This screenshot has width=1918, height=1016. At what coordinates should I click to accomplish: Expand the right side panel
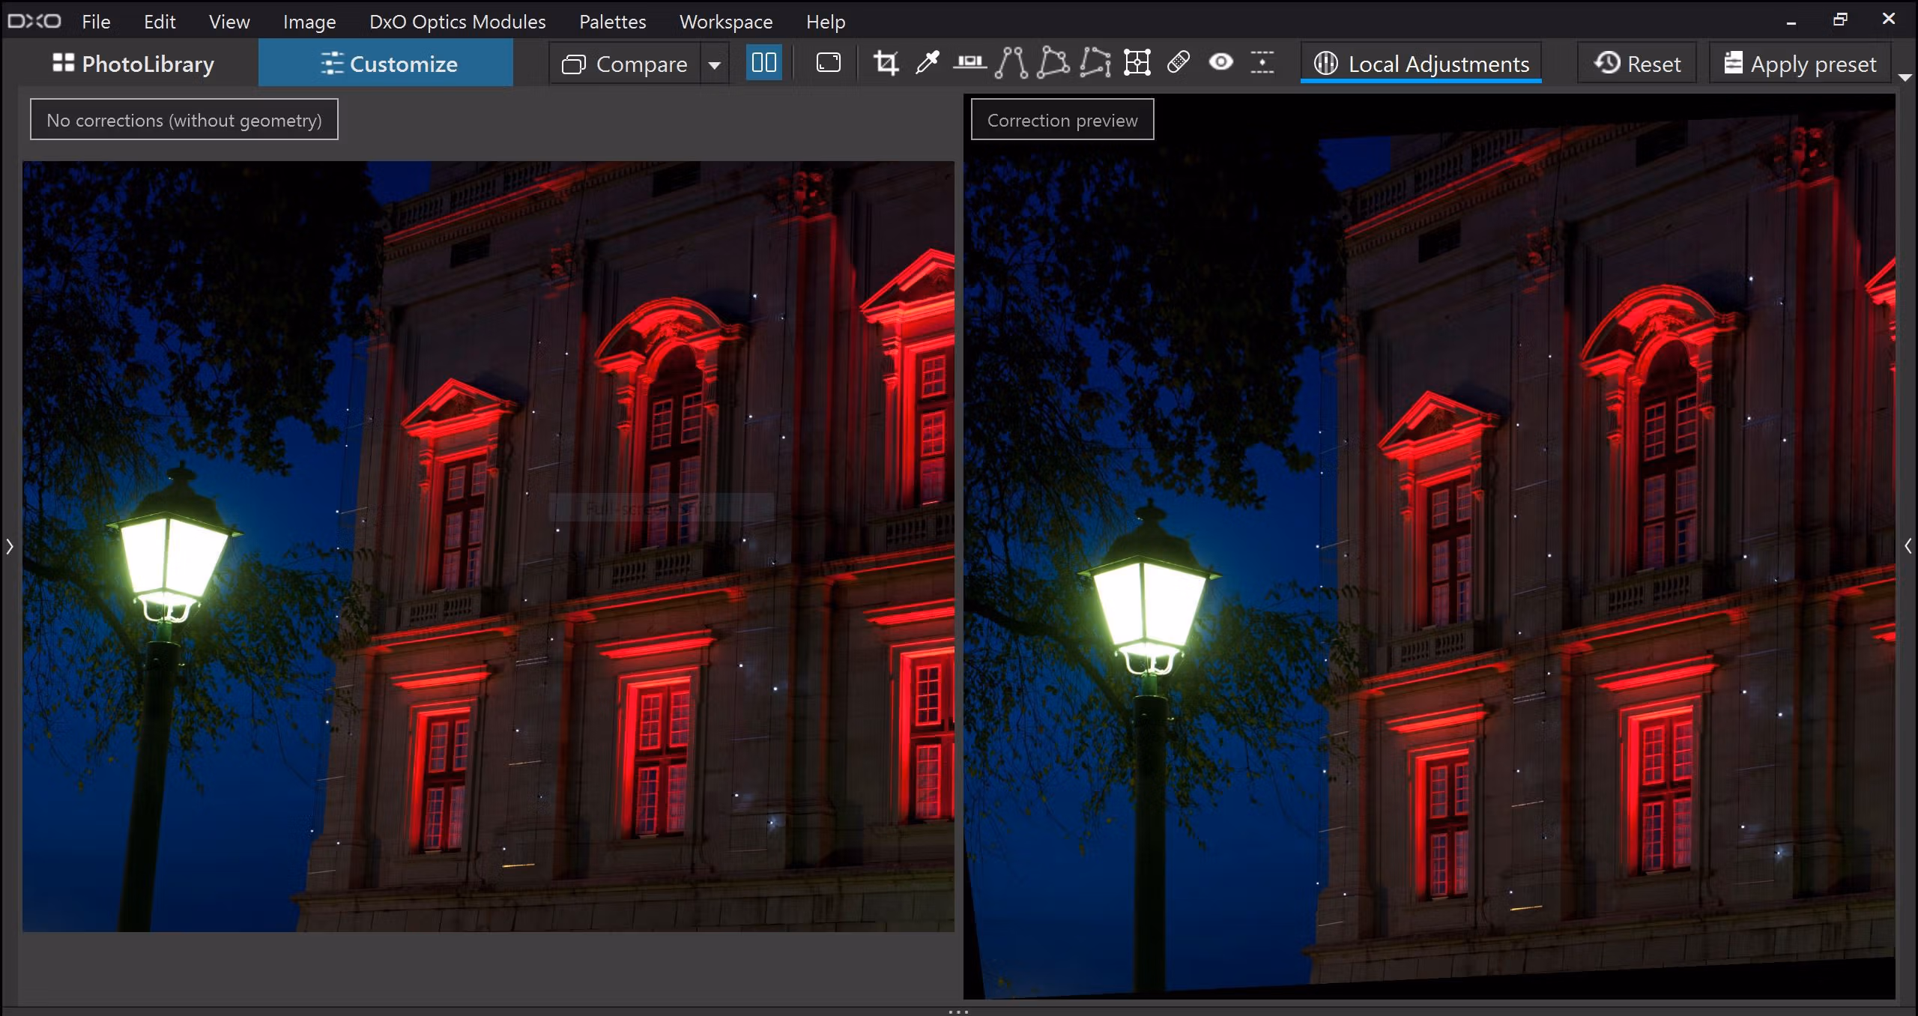click(1908, 546)
